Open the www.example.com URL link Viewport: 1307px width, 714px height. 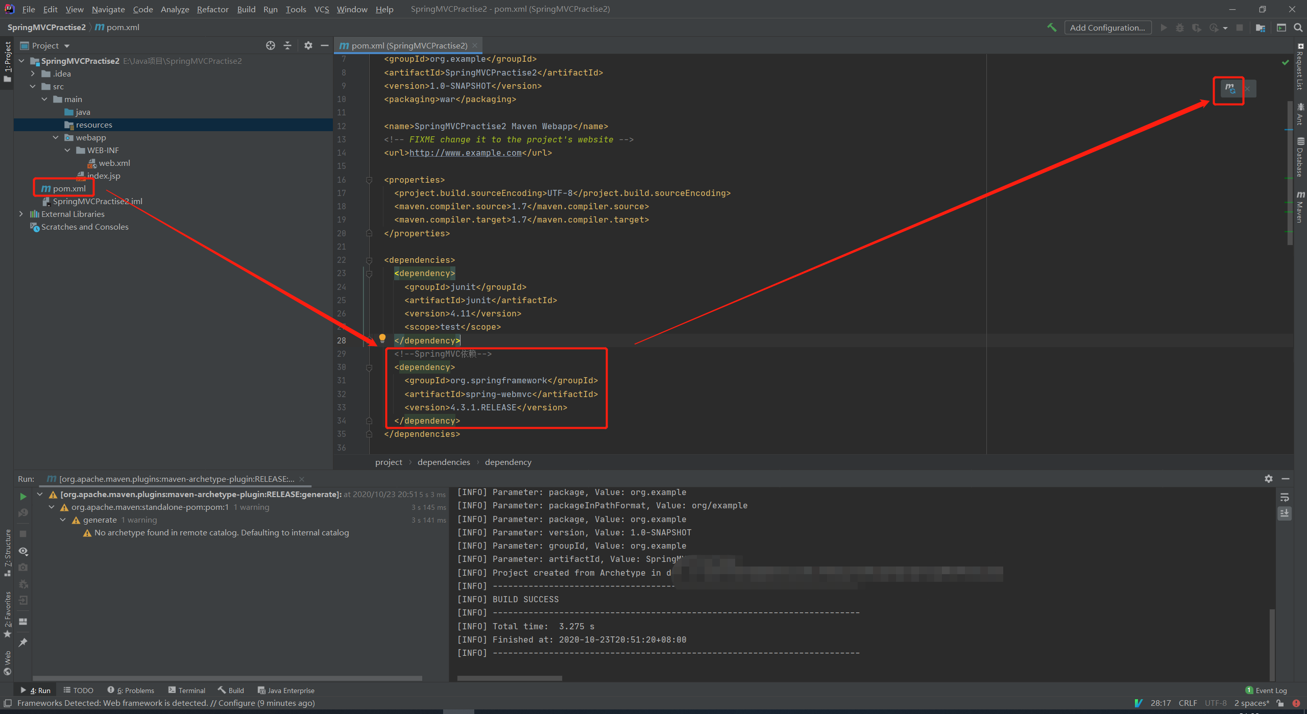tap(465, 153)
